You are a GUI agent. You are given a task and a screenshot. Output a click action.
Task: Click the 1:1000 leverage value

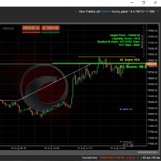(151, 12)
